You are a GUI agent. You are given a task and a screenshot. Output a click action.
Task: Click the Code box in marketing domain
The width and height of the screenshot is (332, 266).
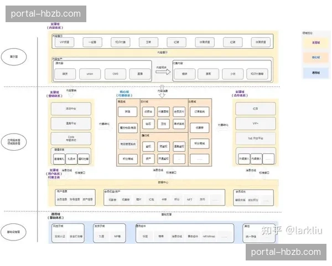click(71, 137)
